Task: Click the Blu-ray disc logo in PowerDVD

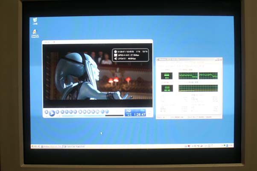Action: click(128, 111)
